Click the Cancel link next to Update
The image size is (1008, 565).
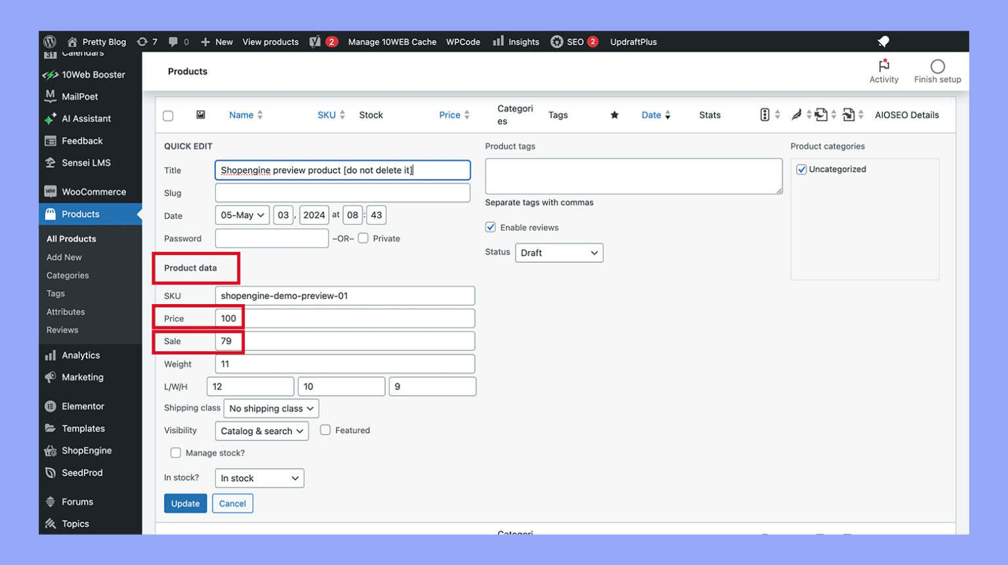click(x=232, y=503)
